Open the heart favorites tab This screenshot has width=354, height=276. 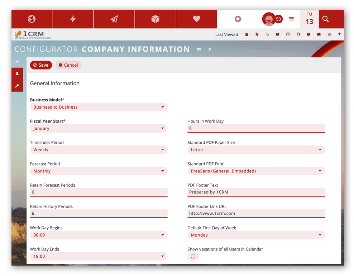click(x=197, y=19)
